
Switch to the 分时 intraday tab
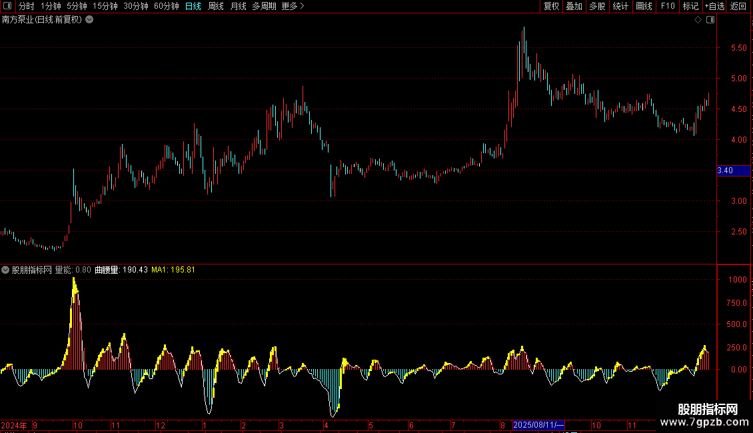27,6
